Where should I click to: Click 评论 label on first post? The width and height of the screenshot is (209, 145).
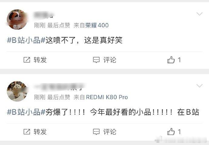coord(110,60)
